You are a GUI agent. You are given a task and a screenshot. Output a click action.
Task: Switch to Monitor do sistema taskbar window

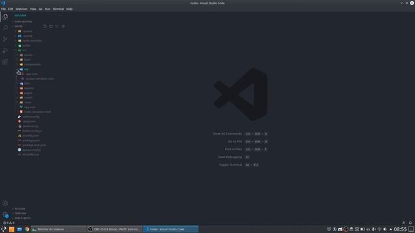point(58,229)
